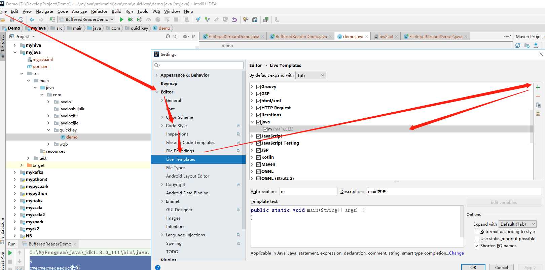This screenshot has height=270, width=545.
Task: Toggle the Kotlin templates checkbox
Action: [x=258, y=157]
